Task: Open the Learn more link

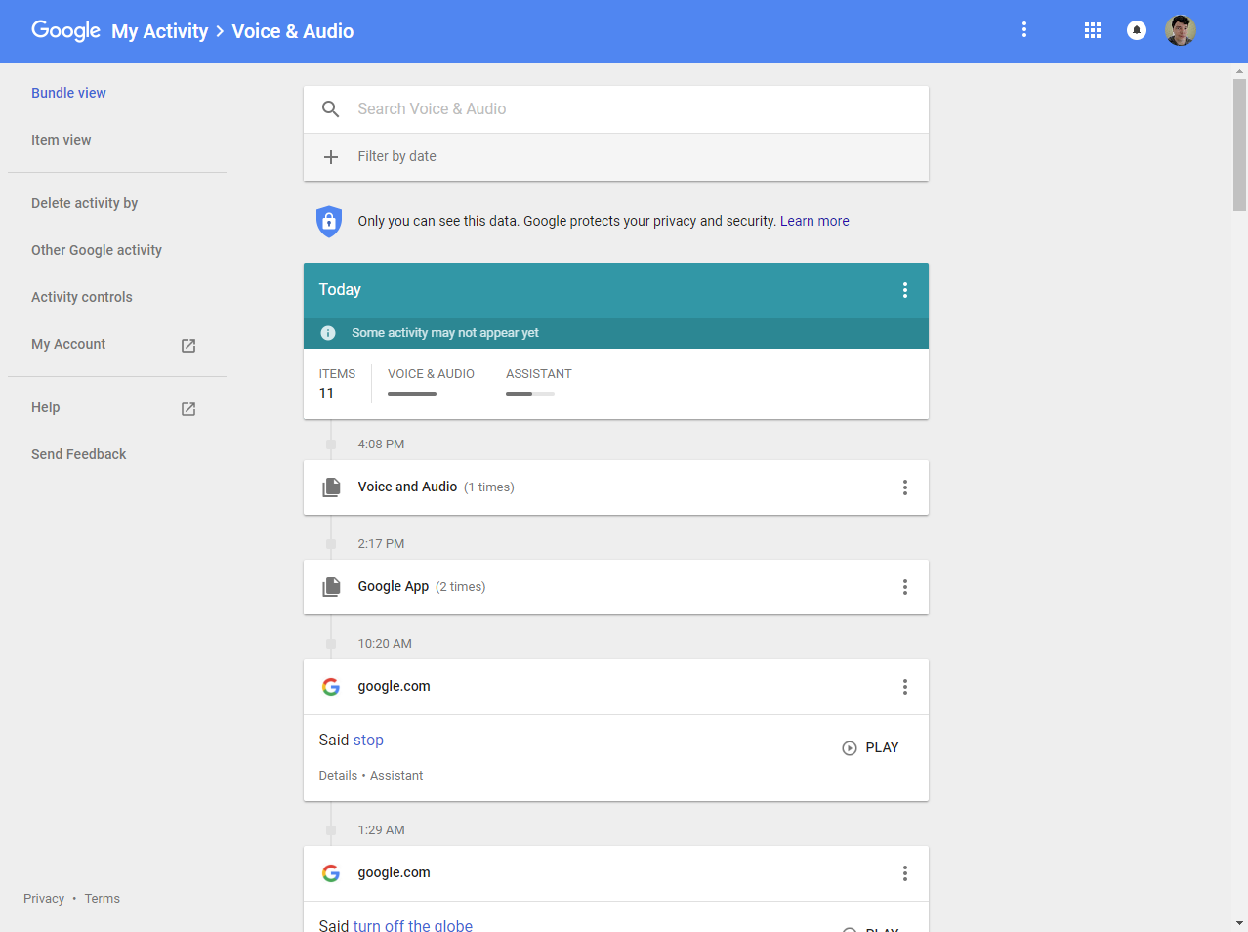Action: (814, 221)
